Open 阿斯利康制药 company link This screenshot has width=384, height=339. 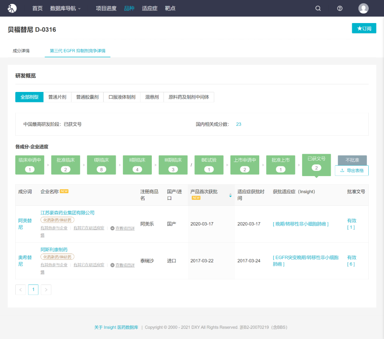click(x=54, y=250)
